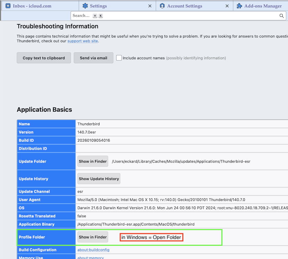The image size is (288, 259).
Task: Click the Name value Thunderbird
Action: (89, 124)
